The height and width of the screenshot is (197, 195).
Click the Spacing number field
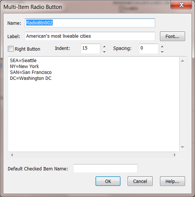coord(149,49)
